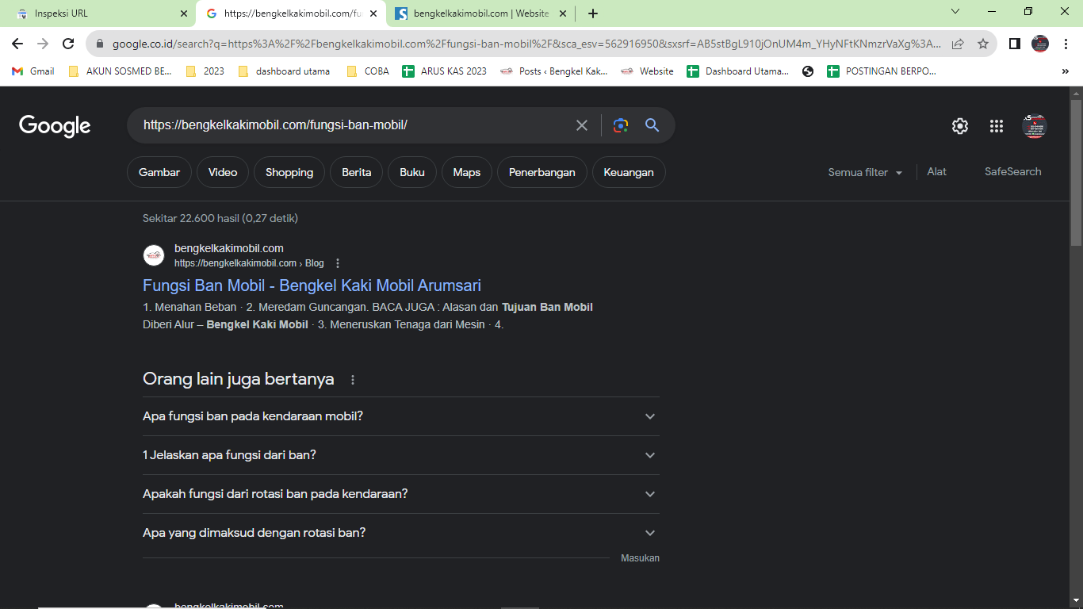Filter results by Shopping
The width and height of the screenshot is (1083, 609).
pos(289,172)
